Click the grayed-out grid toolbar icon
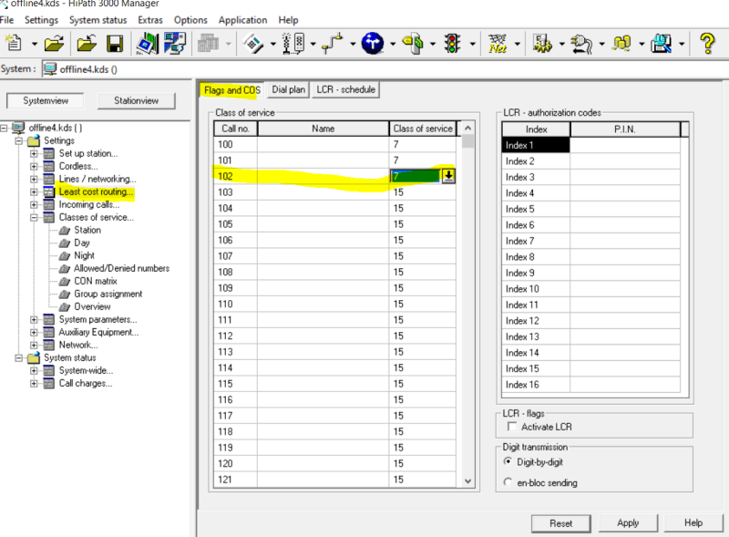729x537 pixels. click(x=208, y=44)
